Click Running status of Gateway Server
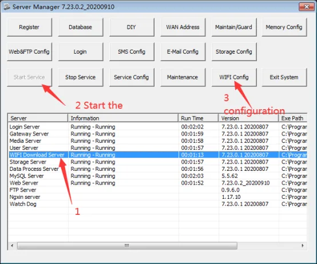This screenshot has height=264, width=317. pos(93,134)
